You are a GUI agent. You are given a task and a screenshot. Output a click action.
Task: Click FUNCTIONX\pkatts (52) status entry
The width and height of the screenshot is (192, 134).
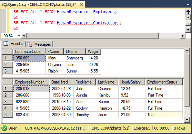click(110, 128)
